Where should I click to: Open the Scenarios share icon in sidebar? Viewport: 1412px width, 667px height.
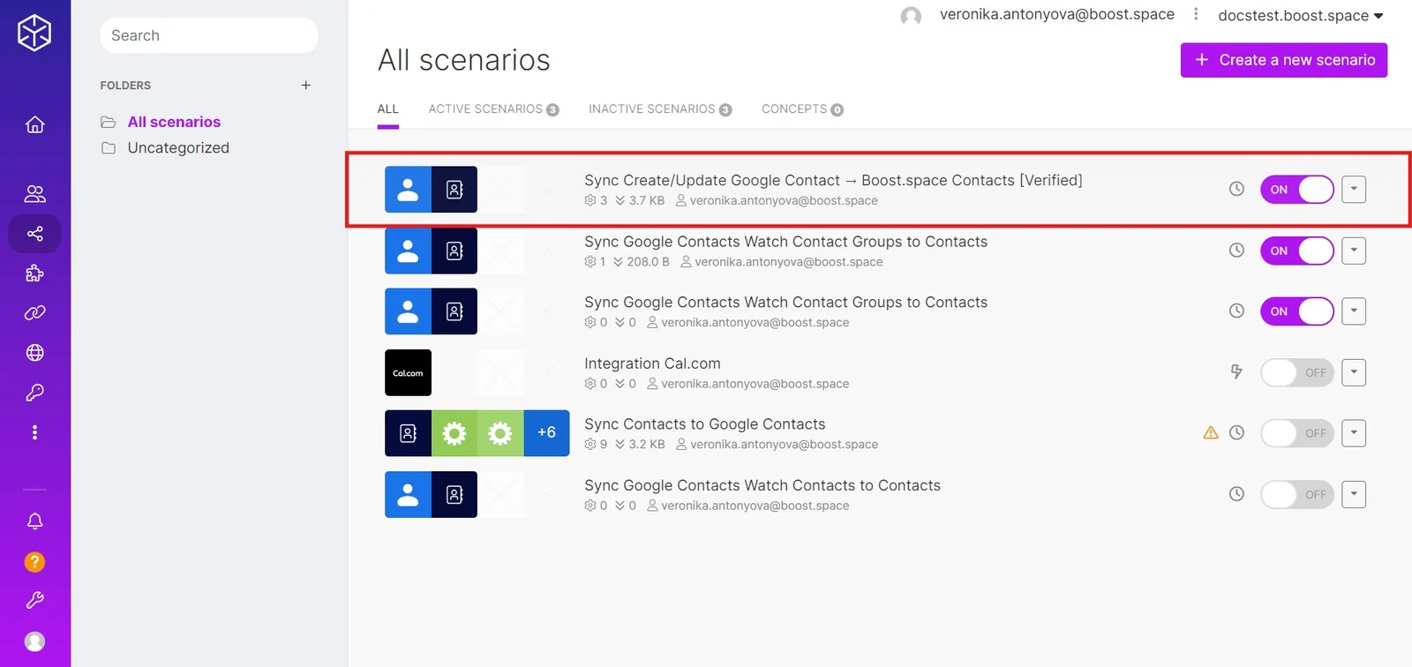[x=35, y=234]
